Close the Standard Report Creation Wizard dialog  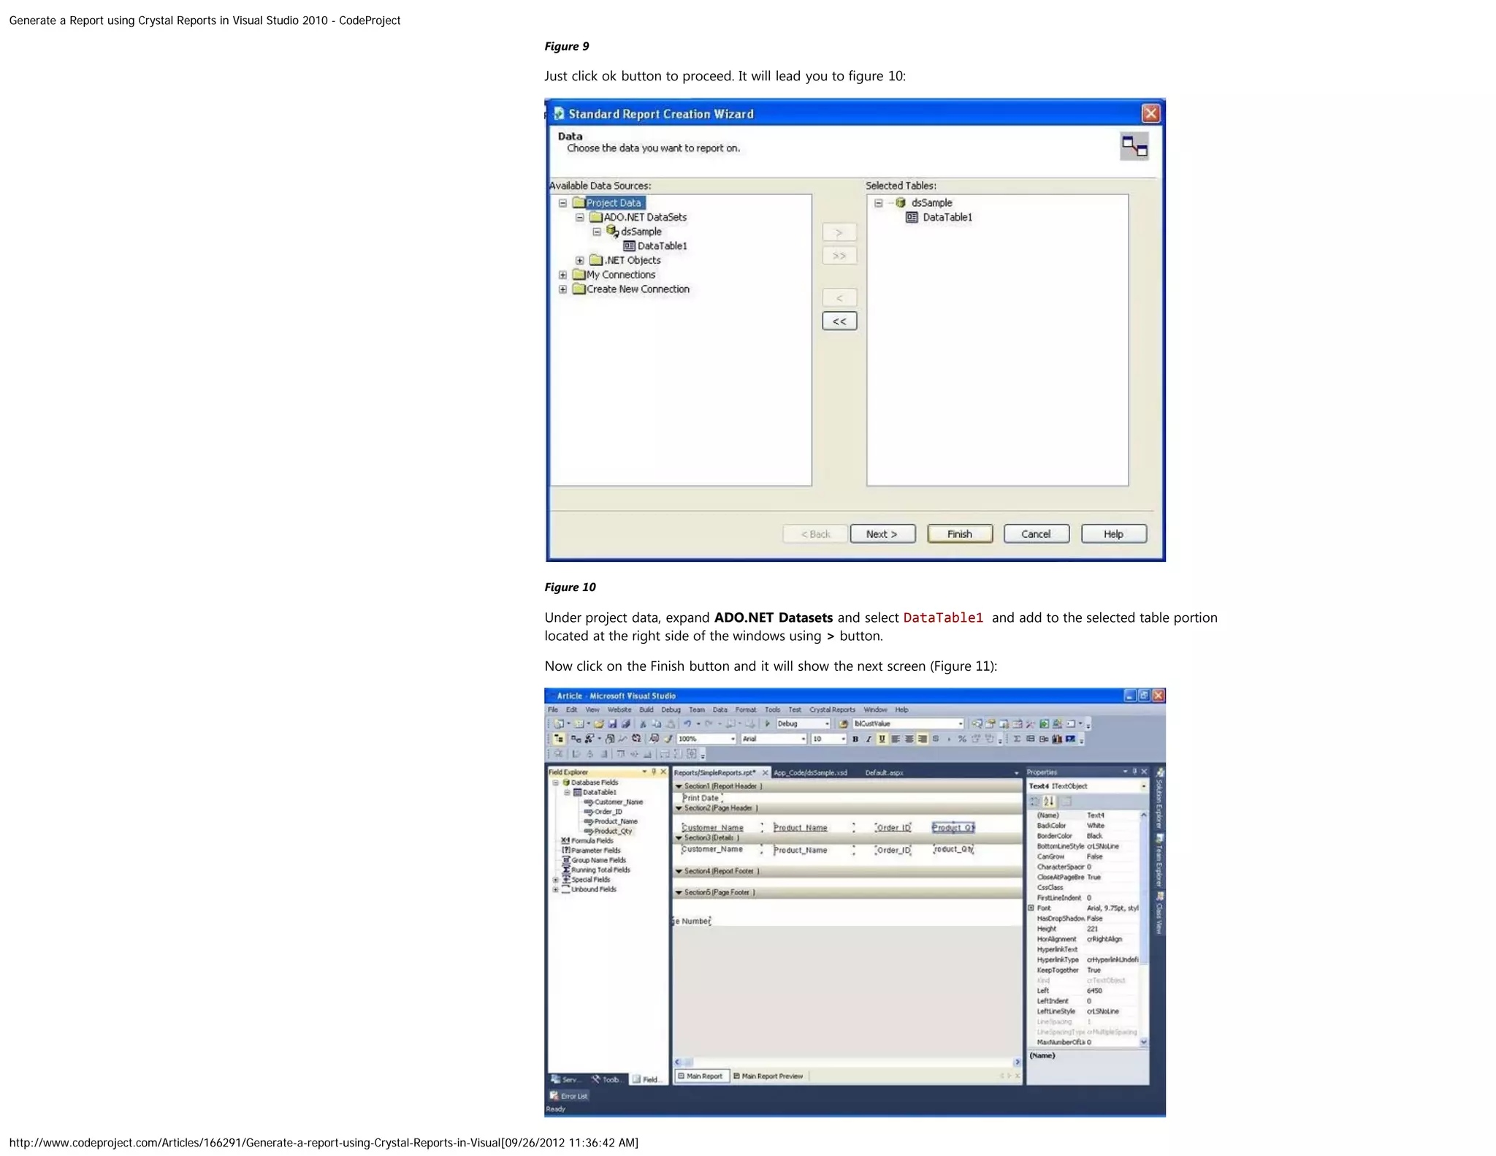click(1150, 113)
